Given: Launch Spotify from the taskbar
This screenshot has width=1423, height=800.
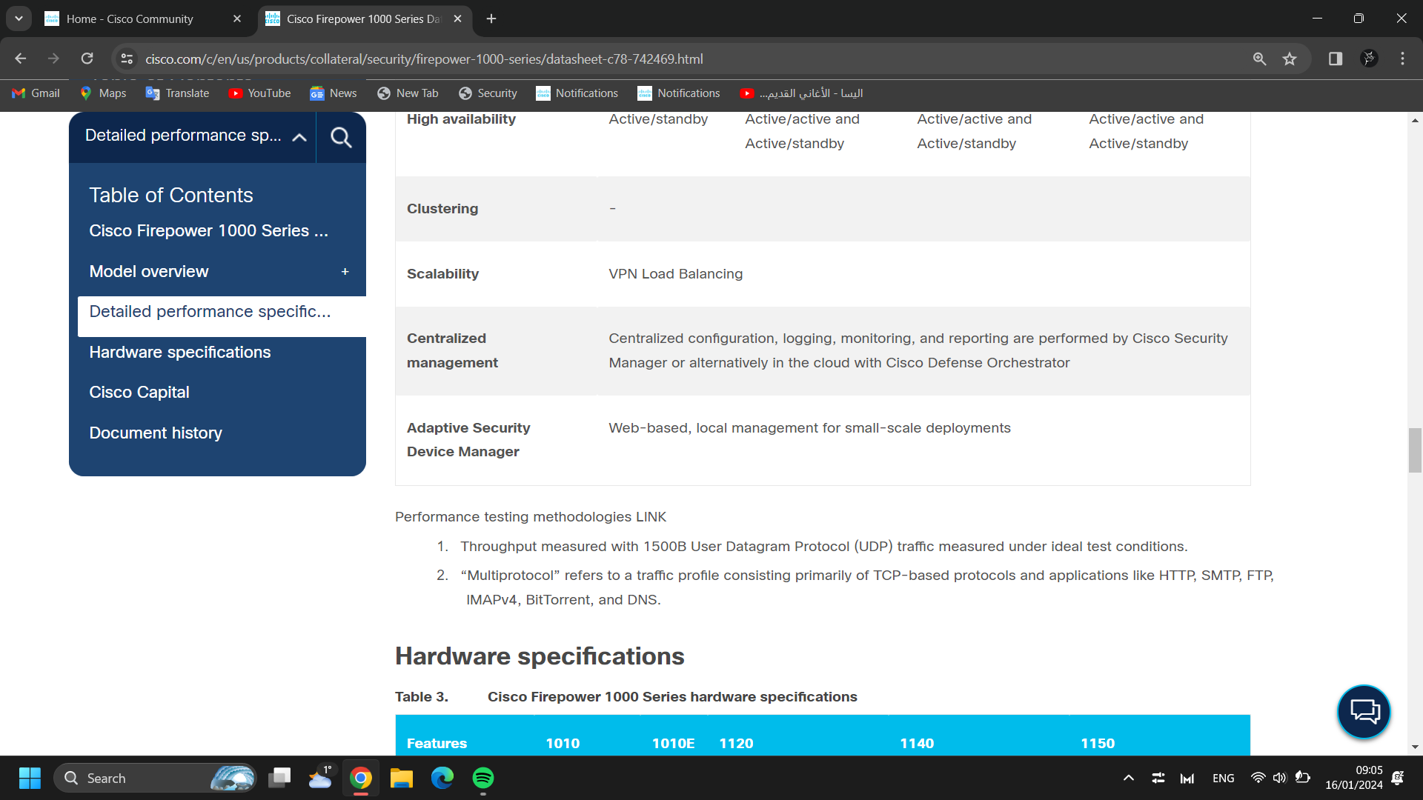Looking at the screenshot, I should [482, 778].
